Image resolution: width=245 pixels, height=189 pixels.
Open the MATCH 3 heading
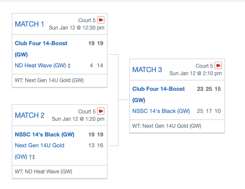coord(147,70)
